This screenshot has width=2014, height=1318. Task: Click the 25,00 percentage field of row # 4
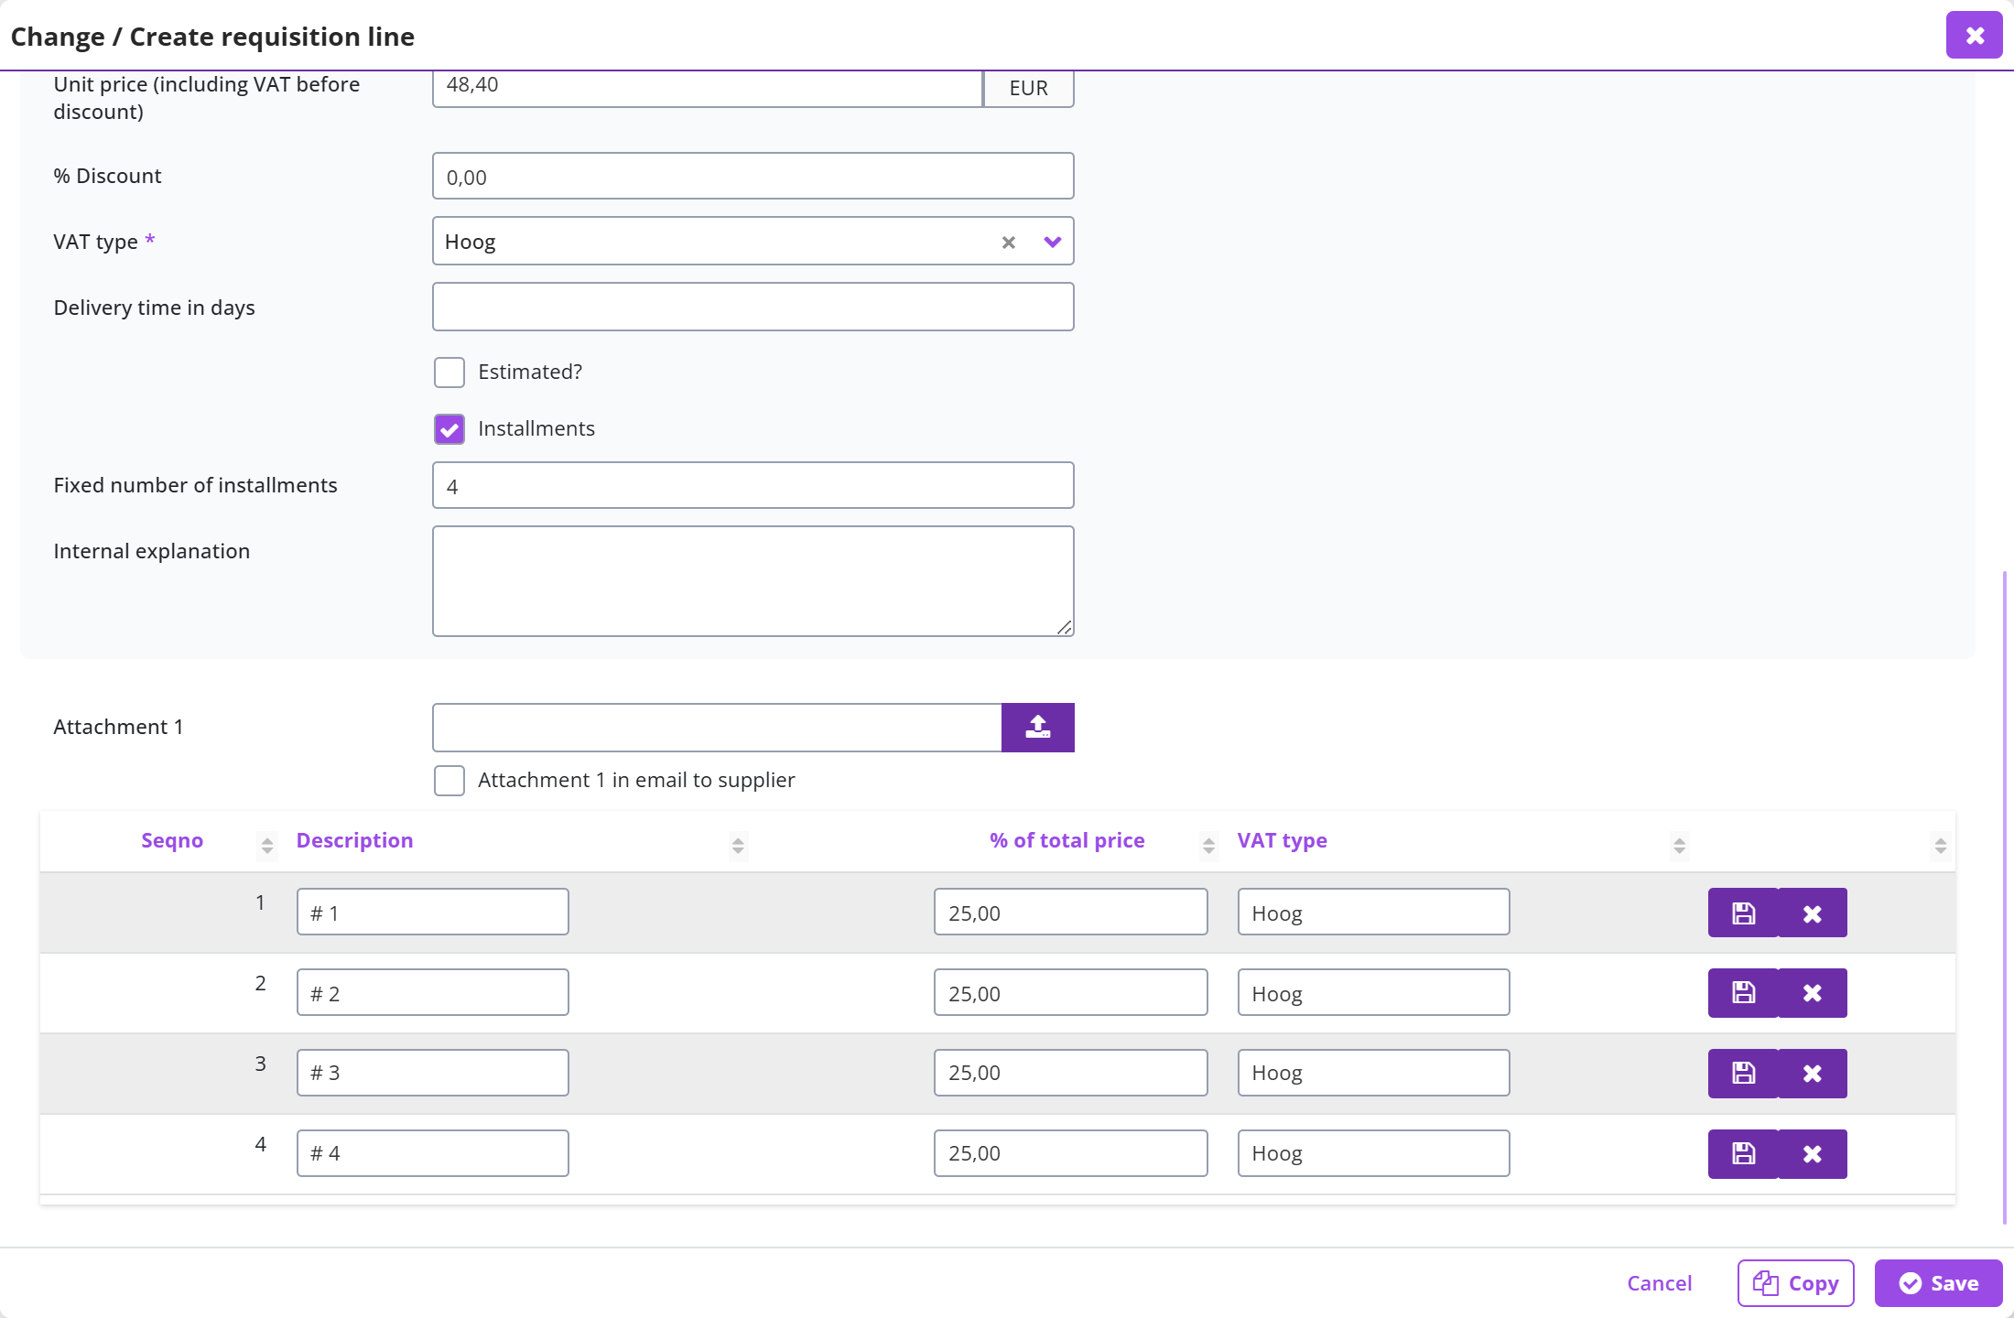[1070, 1153]
